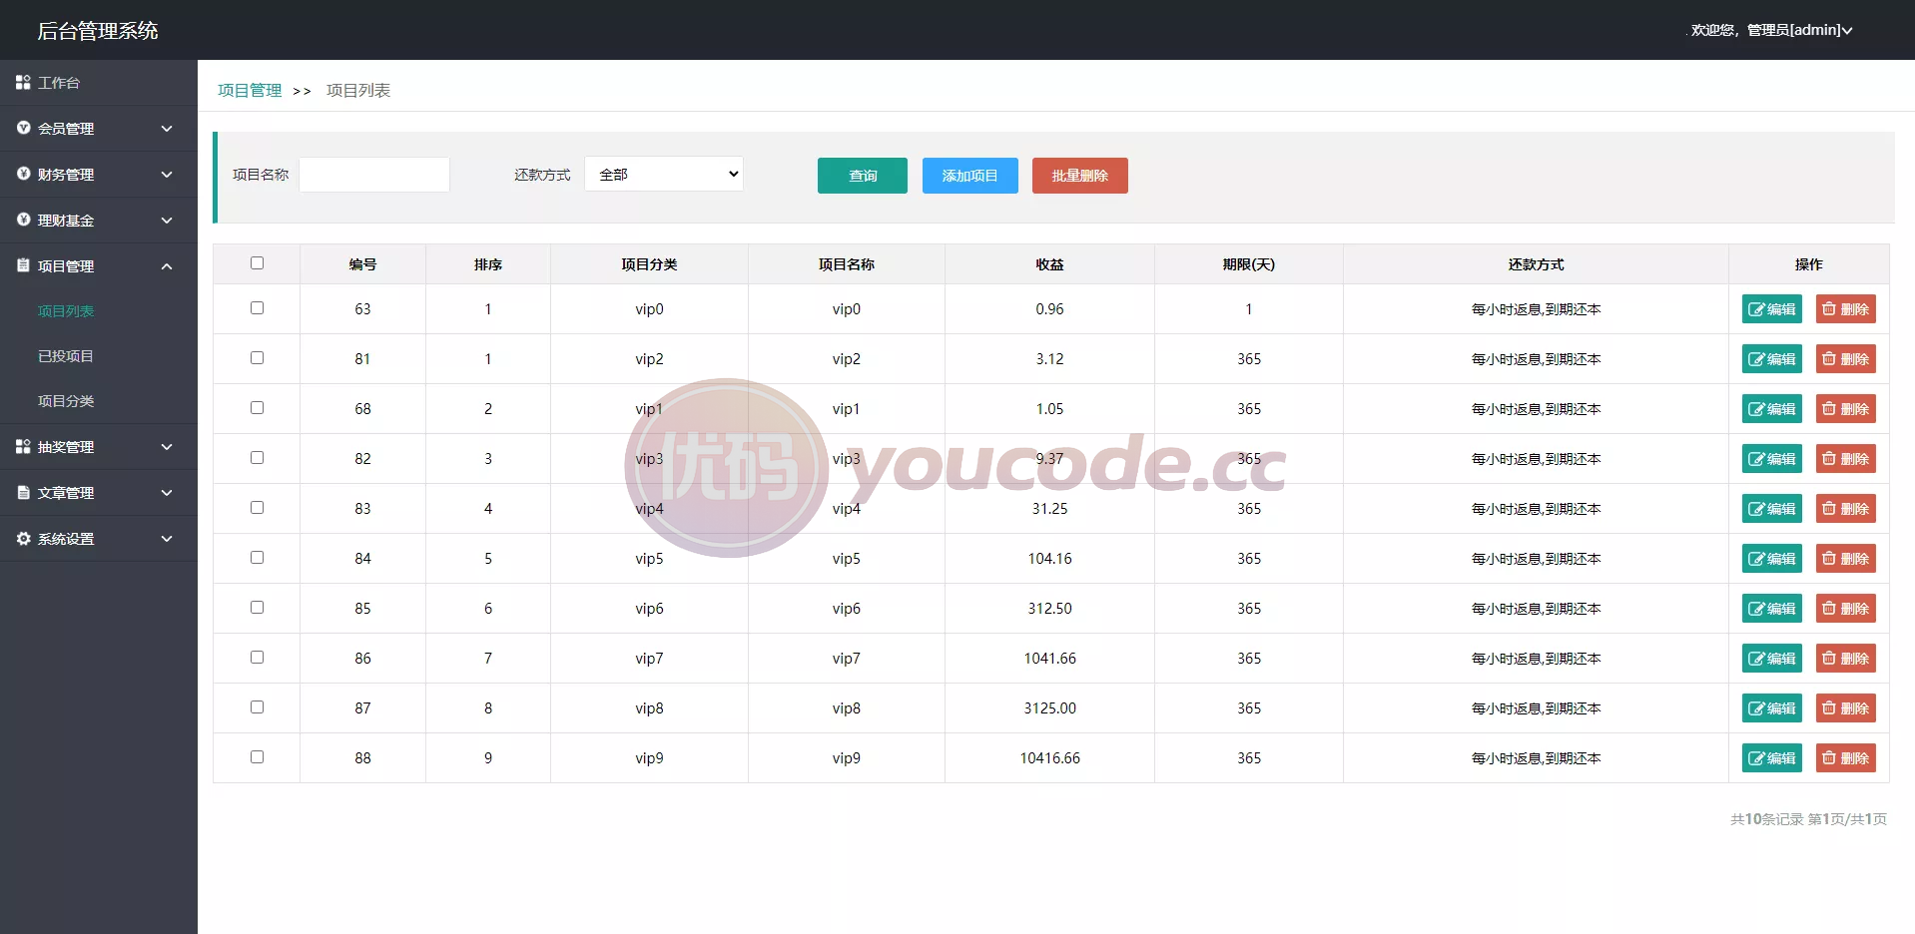Click the 抽奖管理 lottery icon

pyautogui.click(x=23, y=446)
